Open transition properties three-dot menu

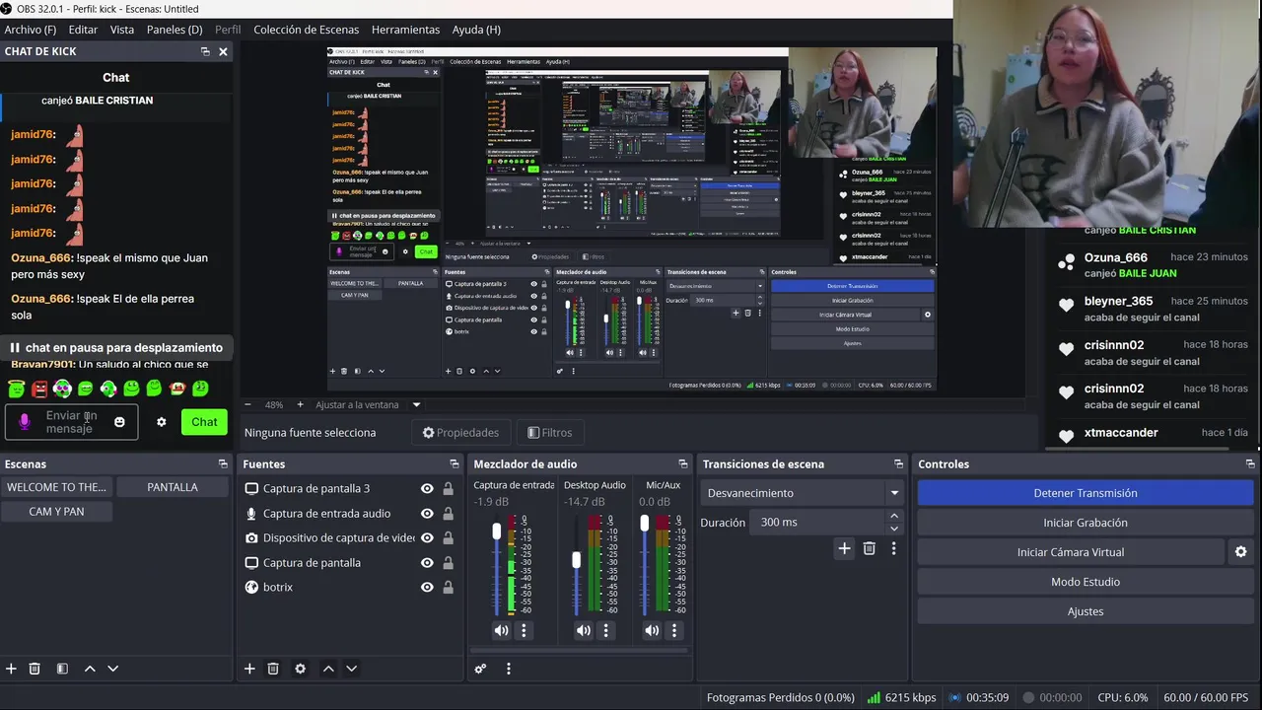coord(893,548)
